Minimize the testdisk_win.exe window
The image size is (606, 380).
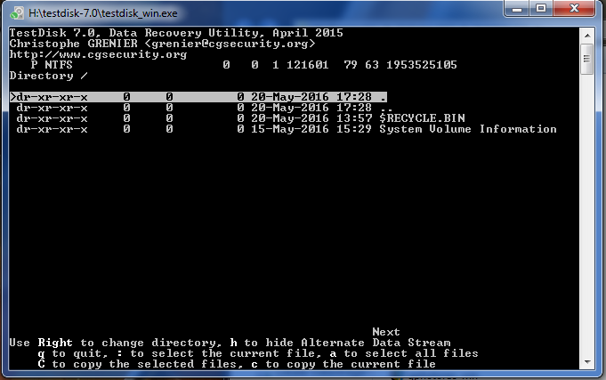point(517,9)
